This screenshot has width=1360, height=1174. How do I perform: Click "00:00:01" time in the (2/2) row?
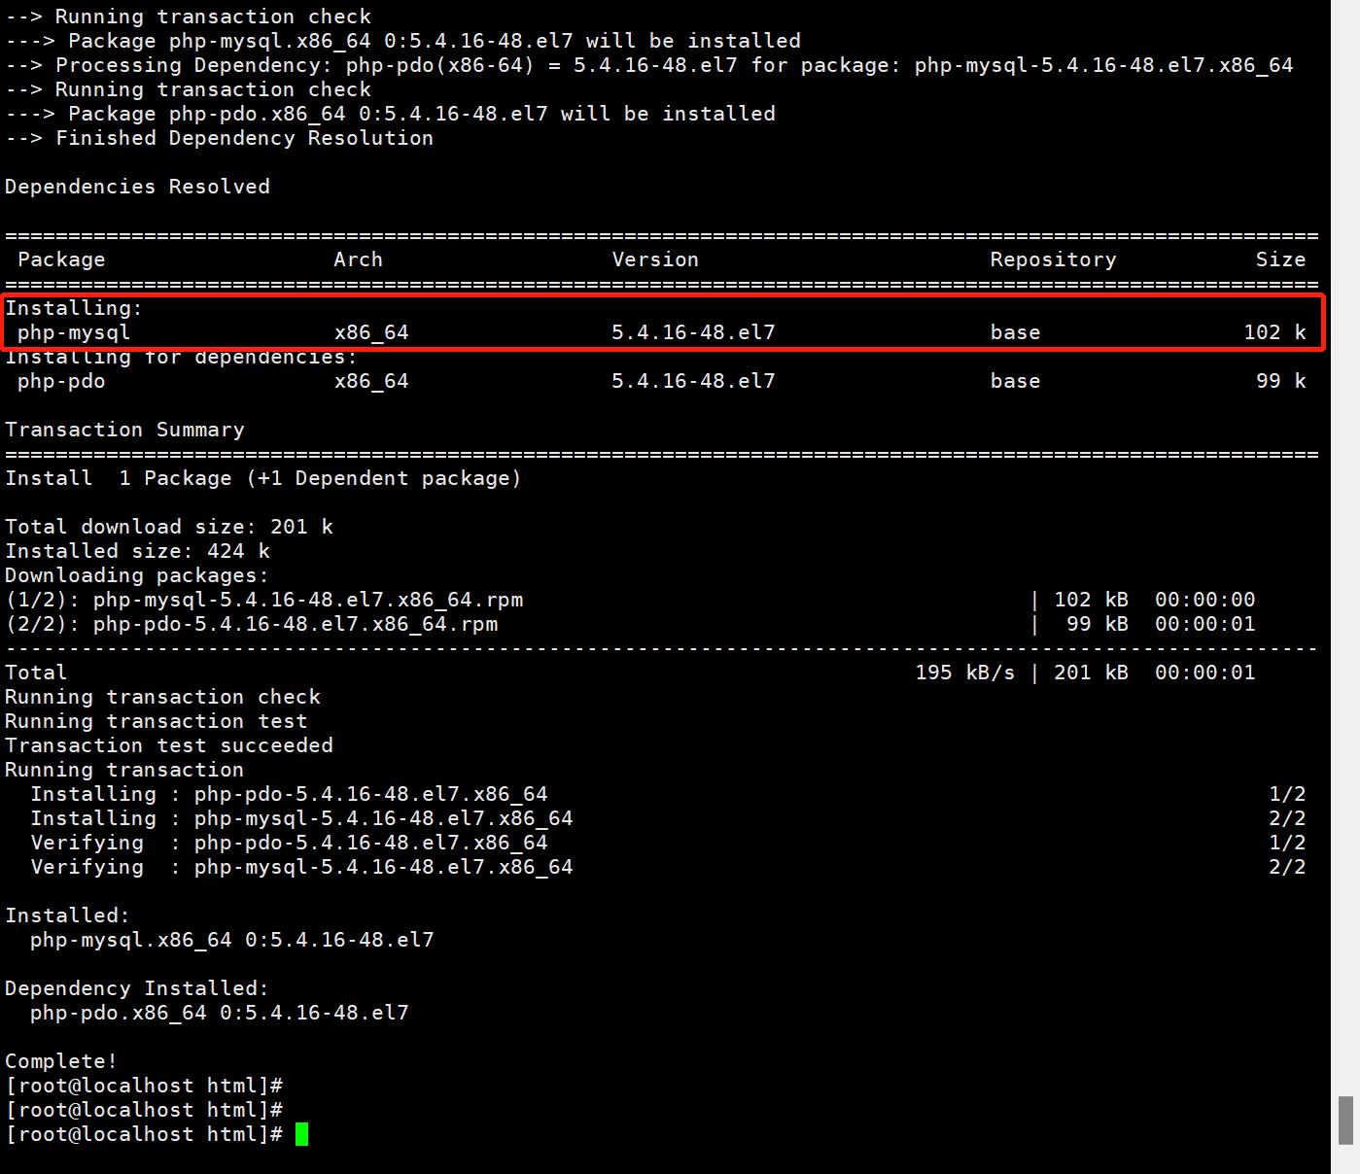[x=1205, y=624]
